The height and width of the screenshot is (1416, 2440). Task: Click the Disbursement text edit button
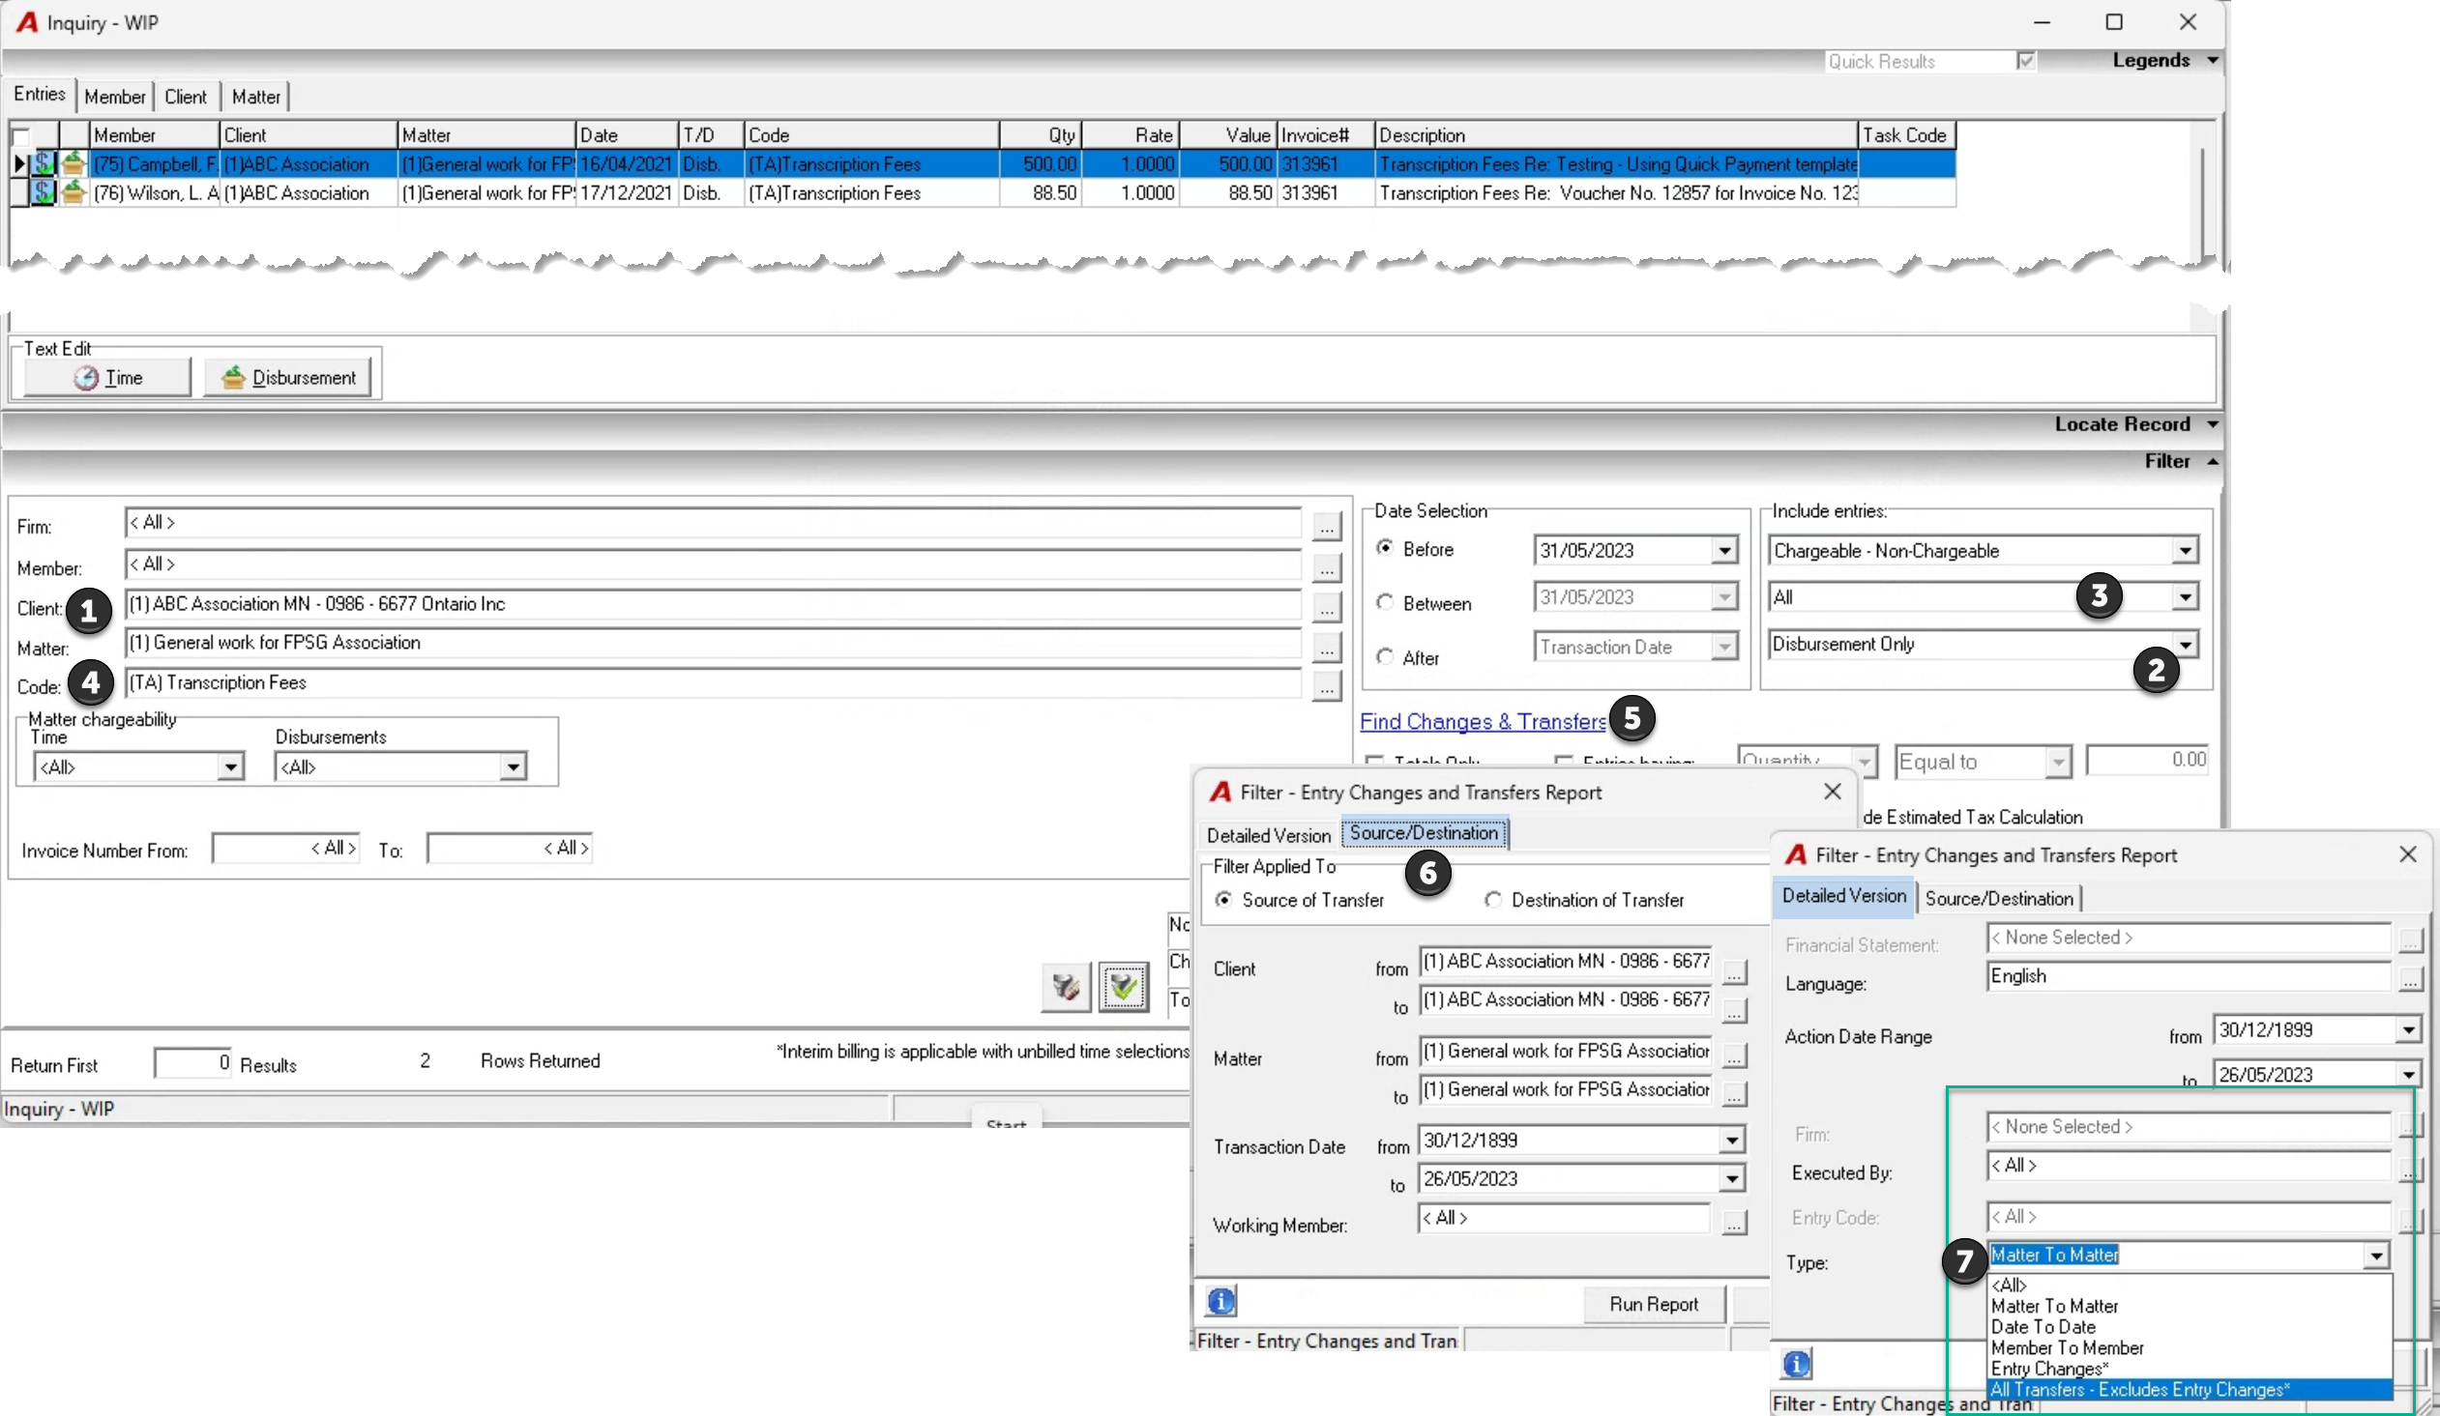pyautogui.click(x=288, y=378)
